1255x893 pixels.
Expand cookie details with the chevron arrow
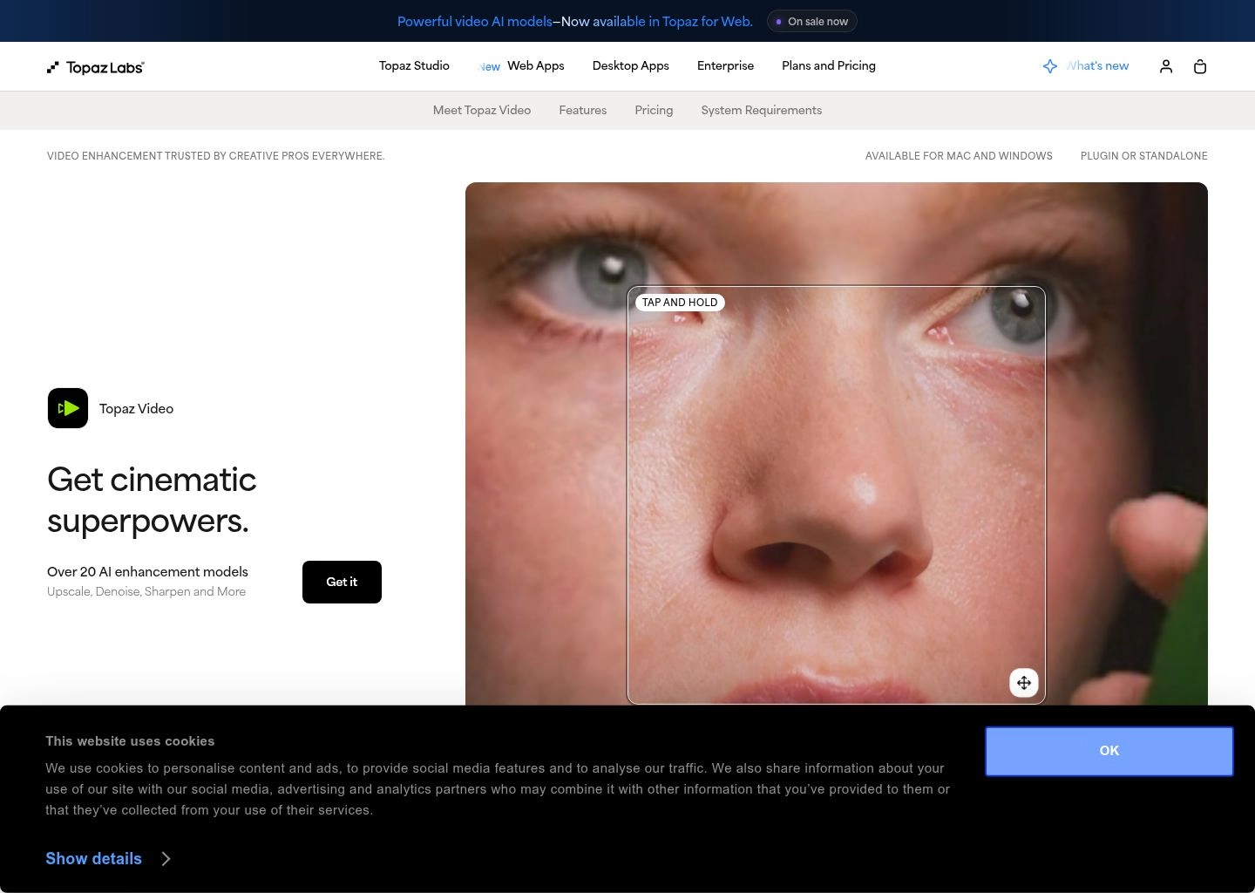[166, 859]
